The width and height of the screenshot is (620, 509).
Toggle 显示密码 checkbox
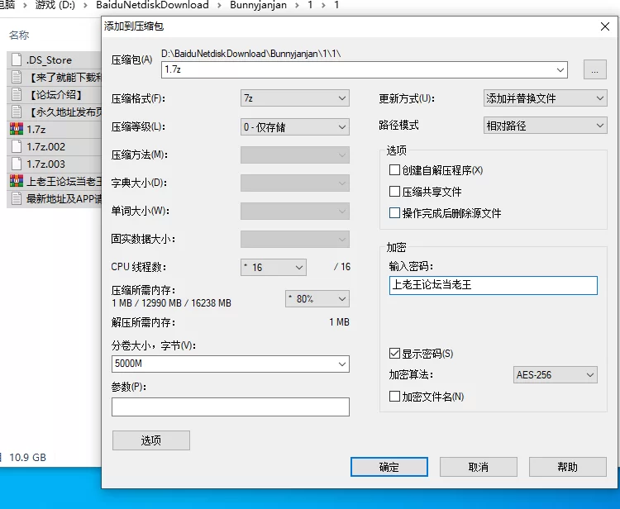[x=394, y=354]
